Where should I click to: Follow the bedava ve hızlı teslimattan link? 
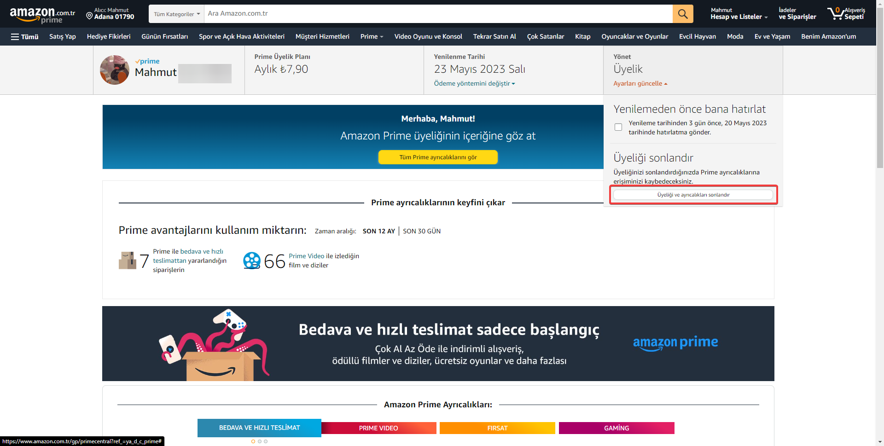click(189, 256)
